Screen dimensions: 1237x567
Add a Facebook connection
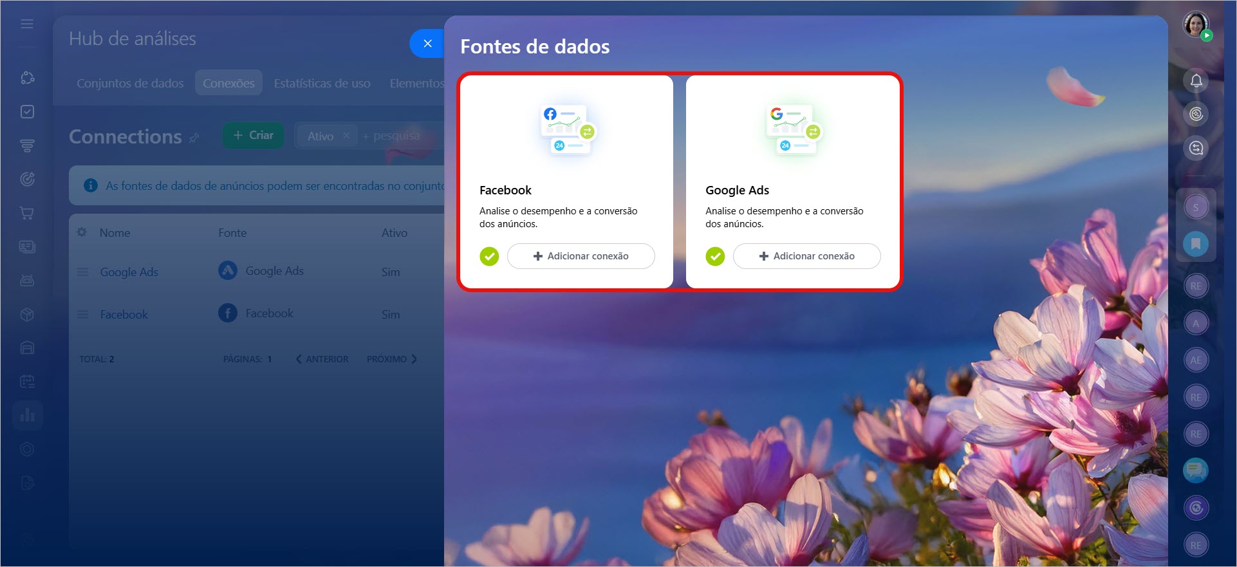581,256
